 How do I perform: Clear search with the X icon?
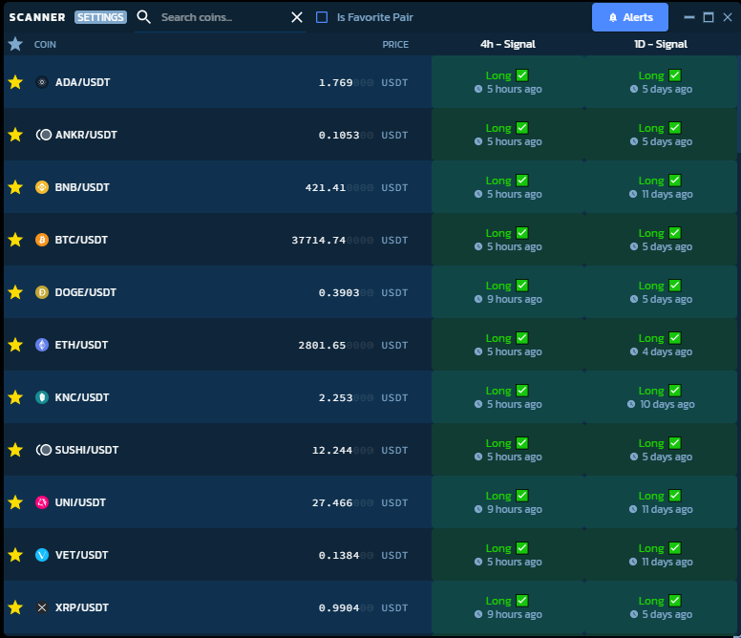coord(297,17)
